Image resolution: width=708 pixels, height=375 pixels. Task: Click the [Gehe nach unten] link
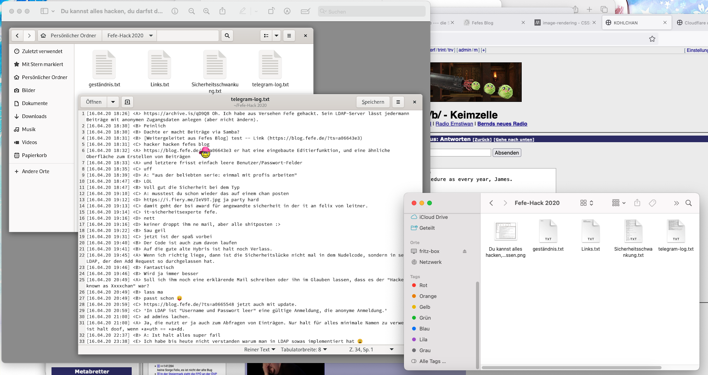pyautogui.click(x=514, y=139)
